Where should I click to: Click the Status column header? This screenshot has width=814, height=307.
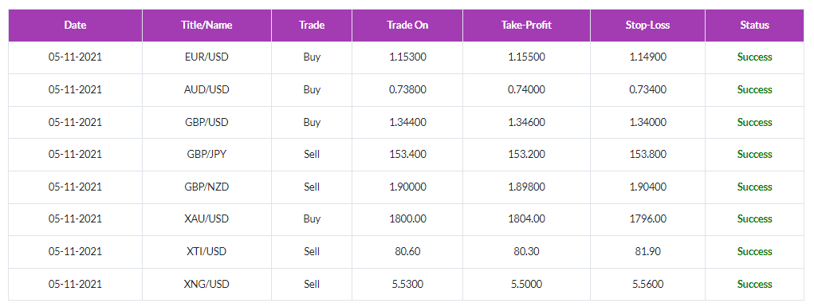click(x=754, y=25)
